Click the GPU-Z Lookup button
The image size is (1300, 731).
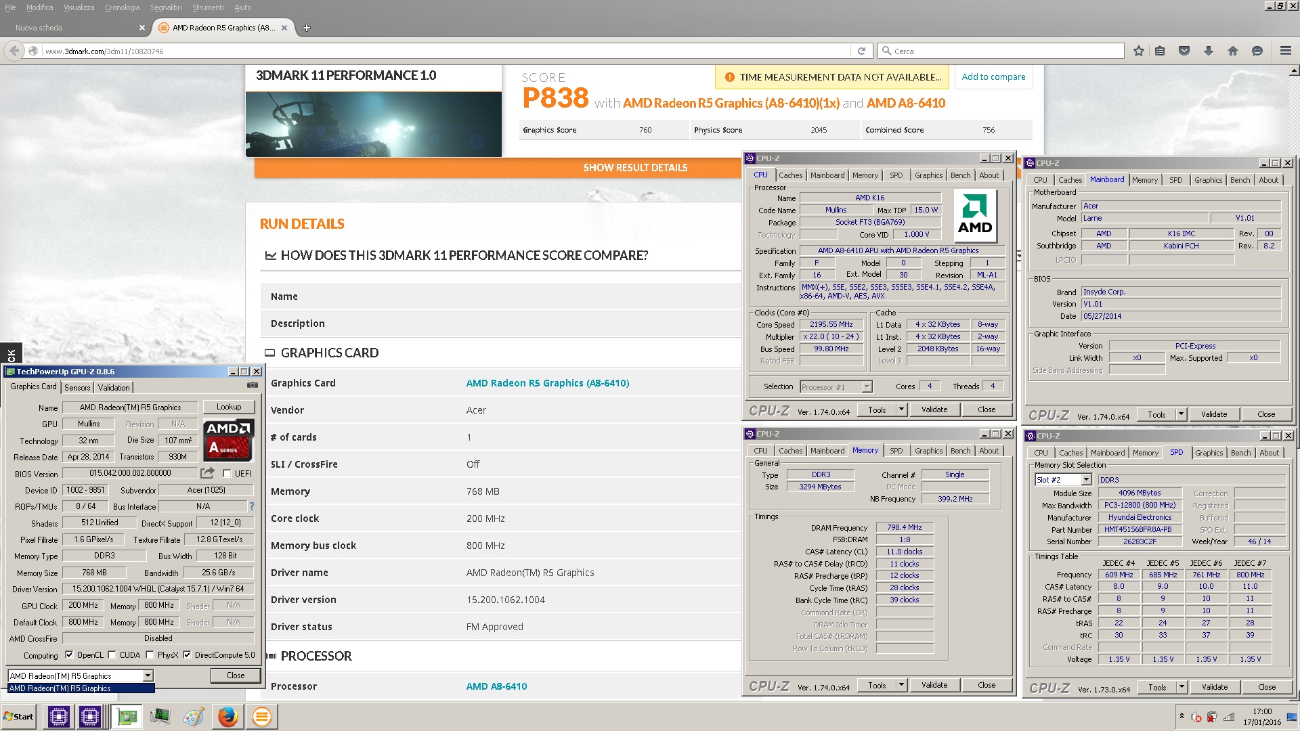click(x=229, y=407)
